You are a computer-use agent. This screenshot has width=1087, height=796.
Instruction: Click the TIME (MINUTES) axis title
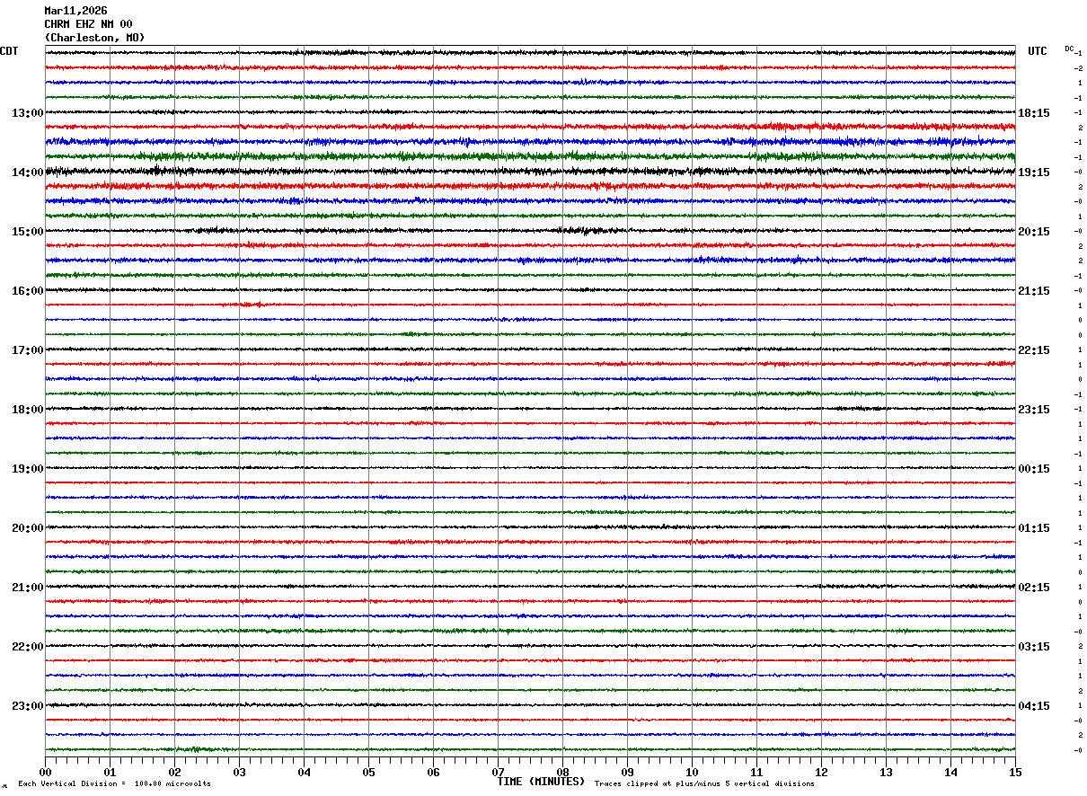click(541, 782)
